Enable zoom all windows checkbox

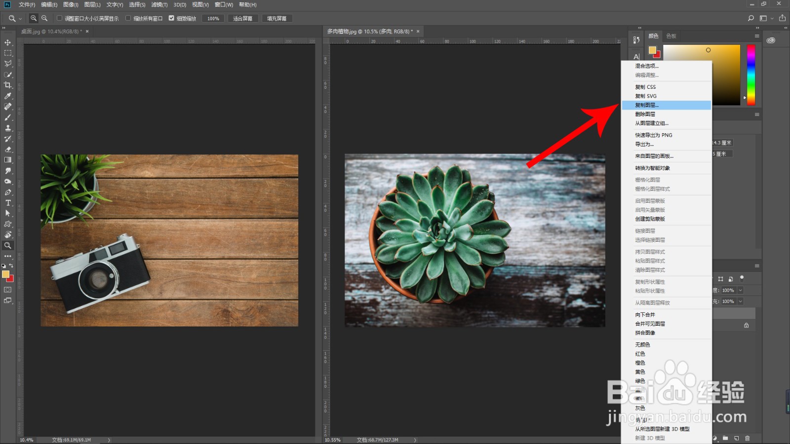click(128, 18)
